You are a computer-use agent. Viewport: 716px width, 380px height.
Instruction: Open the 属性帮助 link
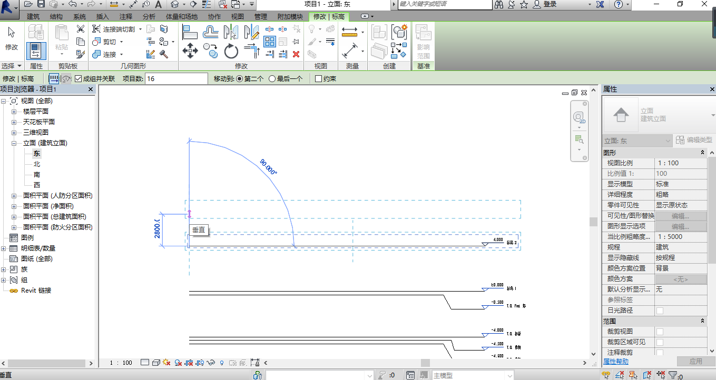pyautogui.click(x=615, y=362)
